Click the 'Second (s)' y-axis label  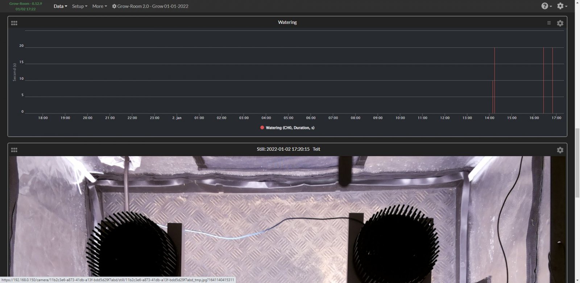tap(14, 72)
